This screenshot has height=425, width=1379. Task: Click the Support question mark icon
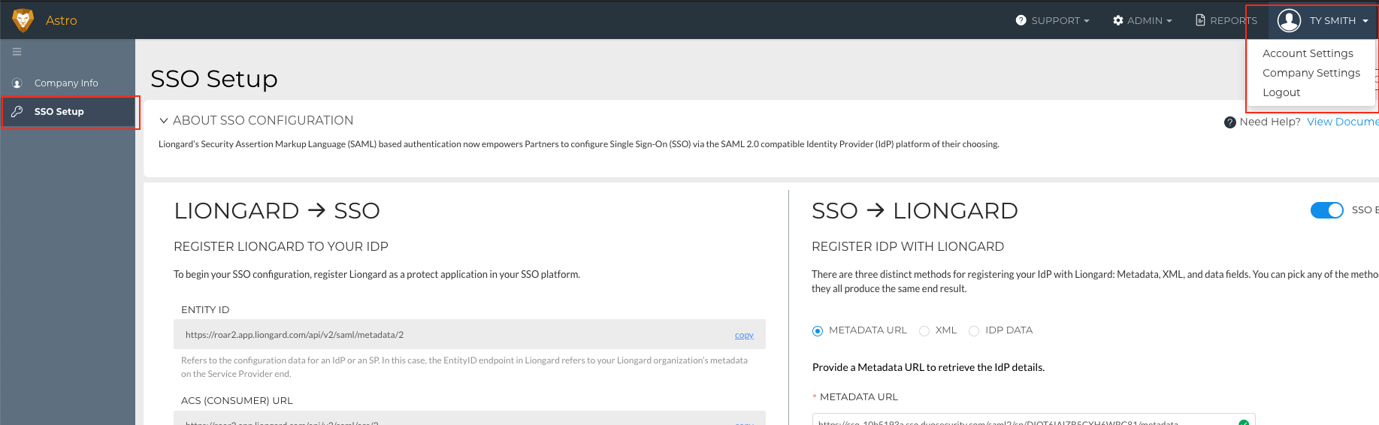tap(1021, 20)
